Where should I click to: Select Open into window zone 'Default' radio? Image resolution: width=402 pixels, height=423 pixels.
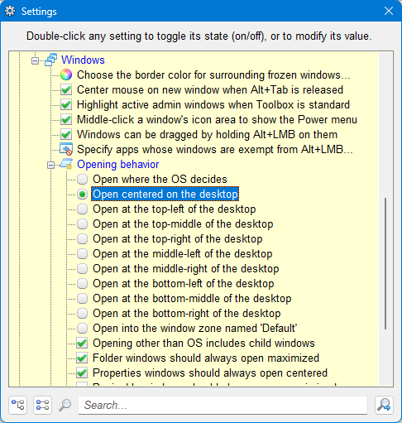pyautogui.click(x=82, y=329)
